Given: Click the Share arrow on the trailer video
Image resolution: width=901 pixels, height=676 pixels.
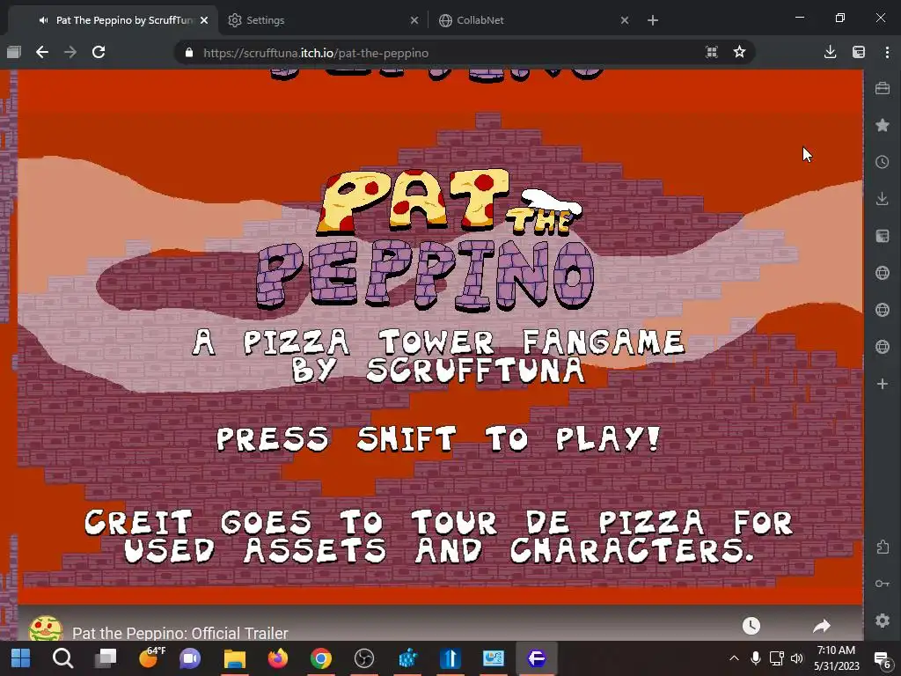Looking at the screenshot, I should [823, 626].
